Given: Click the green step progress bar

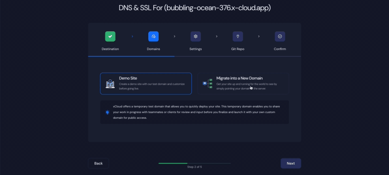Looking at the screenshot, I should tap(173, 163).
